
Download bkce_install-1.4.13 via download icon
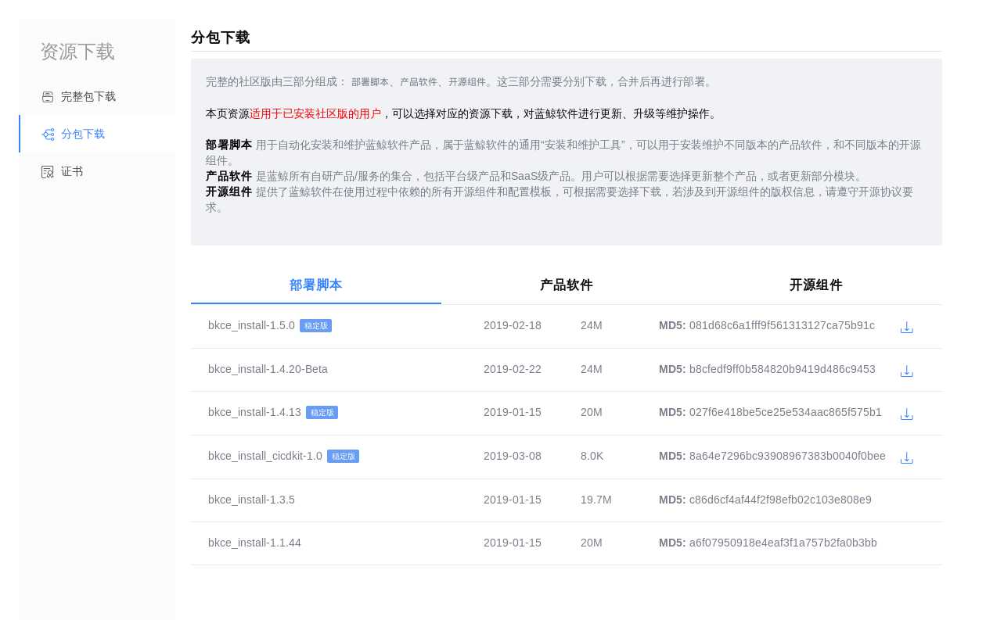tap(907, 414)
